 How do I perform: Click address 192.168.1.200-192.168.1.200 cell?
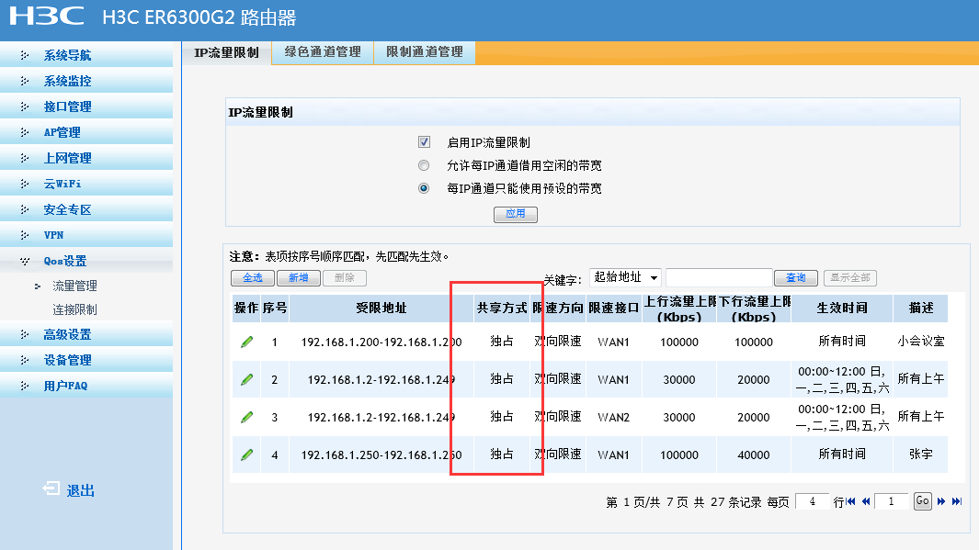tap(381, 342)
